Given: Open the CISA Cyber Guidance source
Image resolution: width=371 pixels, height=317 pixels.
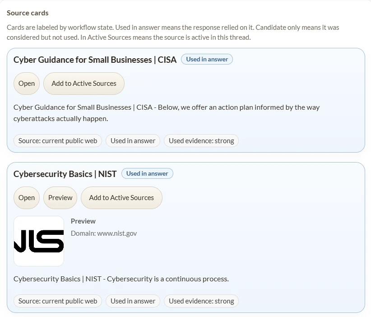Looking at the screenshot, I should pyautogui.click(x=27, y=84).
